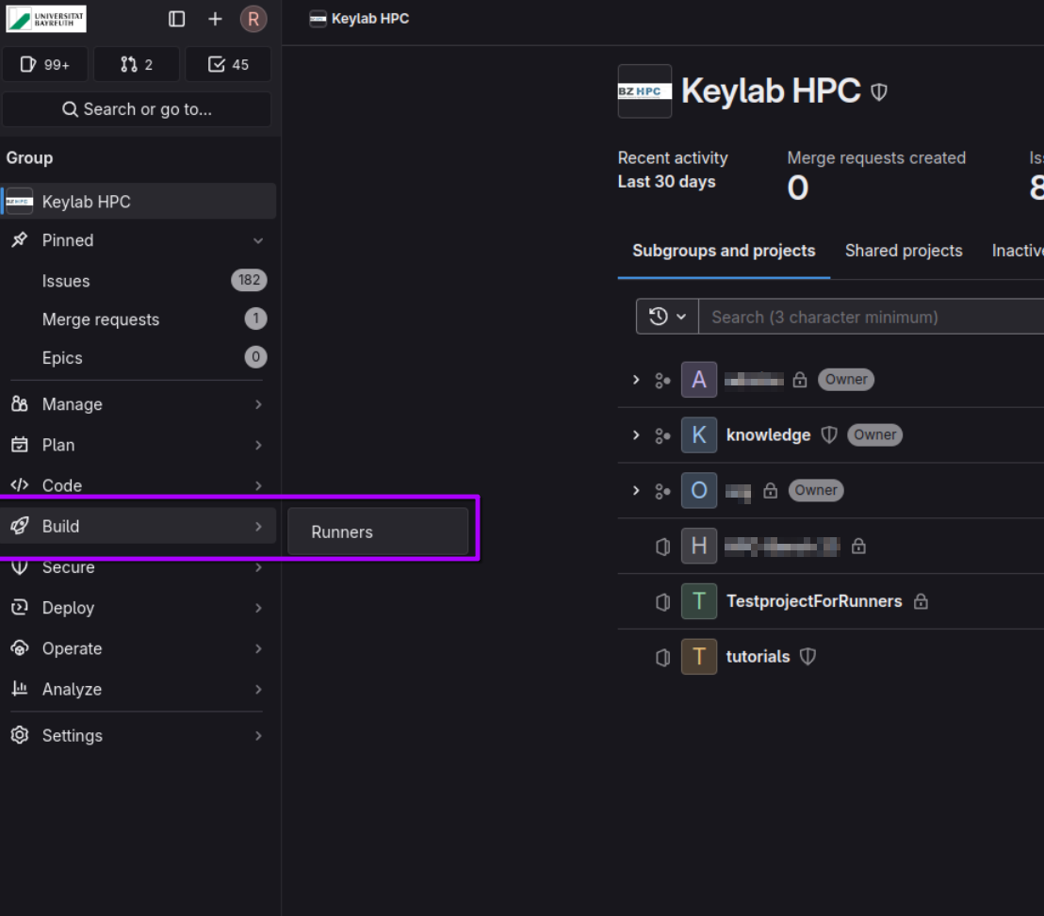
Task: Open the knowledge subgroup link
Action: pyautogui.click(x=768, y=434)
